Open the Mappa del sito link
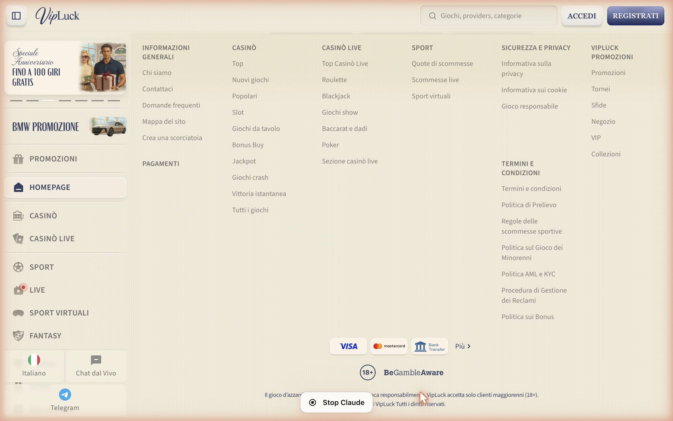This screenshot has width=673, height=421. (x=164, y=122)
